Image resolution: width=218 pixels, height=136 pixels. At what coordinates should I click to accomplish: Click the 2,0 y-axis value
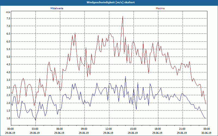tap(8, 103)
